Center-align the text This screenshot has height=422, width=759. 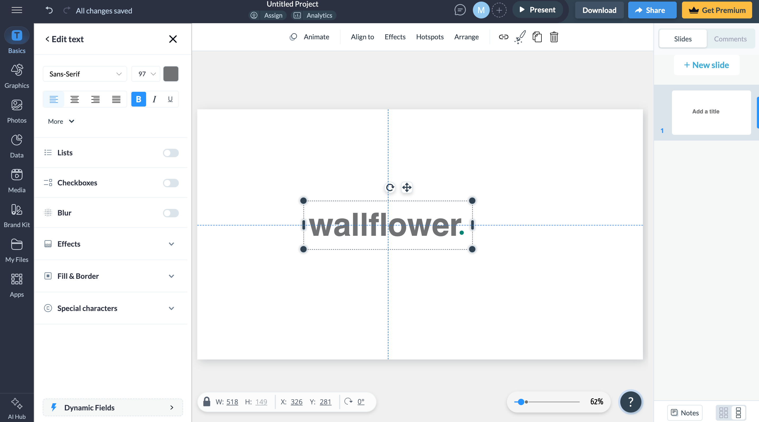pyautogui.click(x=75, y=99)
